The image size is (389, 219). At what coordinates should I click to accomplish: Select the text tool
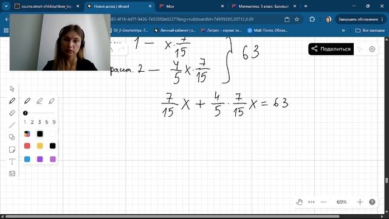click(x=12, y=162)
